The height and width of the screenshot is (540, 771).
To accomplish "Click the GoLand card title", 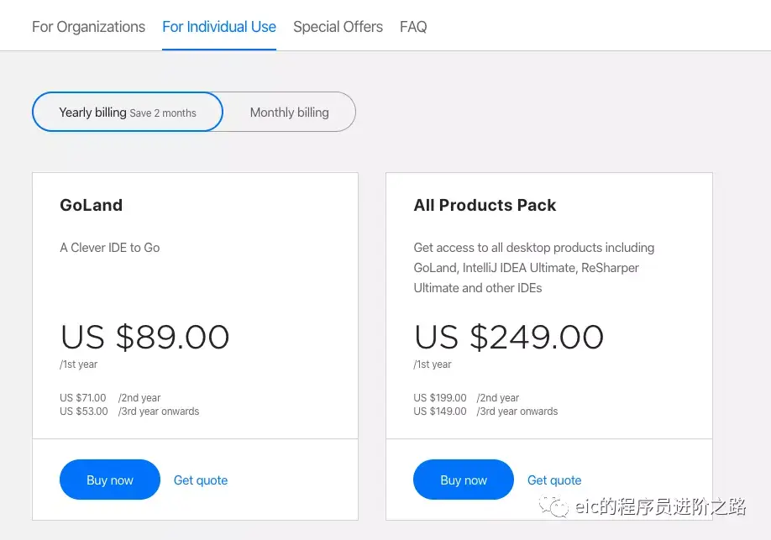I will pos(92,205).
